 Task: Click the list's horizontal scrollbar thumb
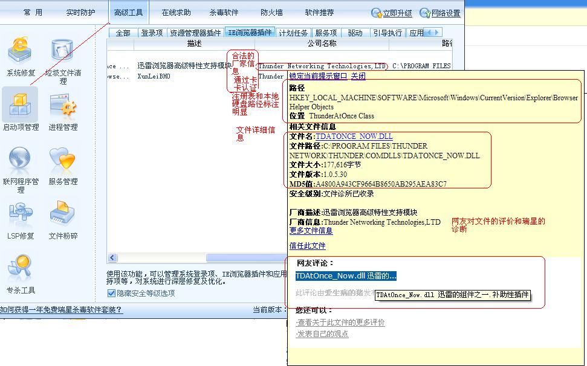tap(246, 257)
